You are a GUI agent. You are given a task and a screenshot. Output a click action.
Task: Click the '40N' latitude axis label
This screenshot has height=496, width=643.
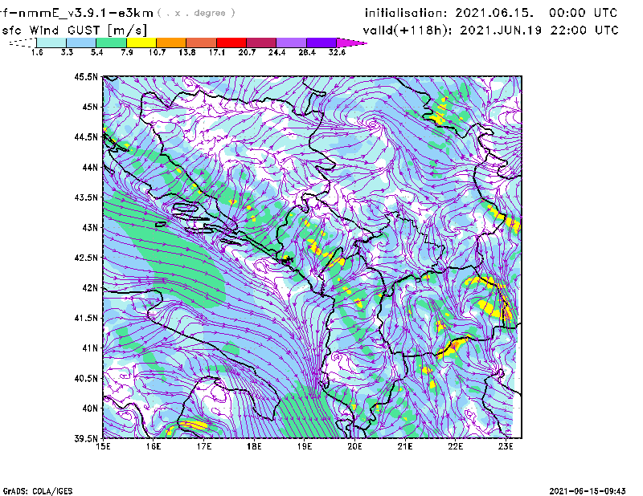90,409
